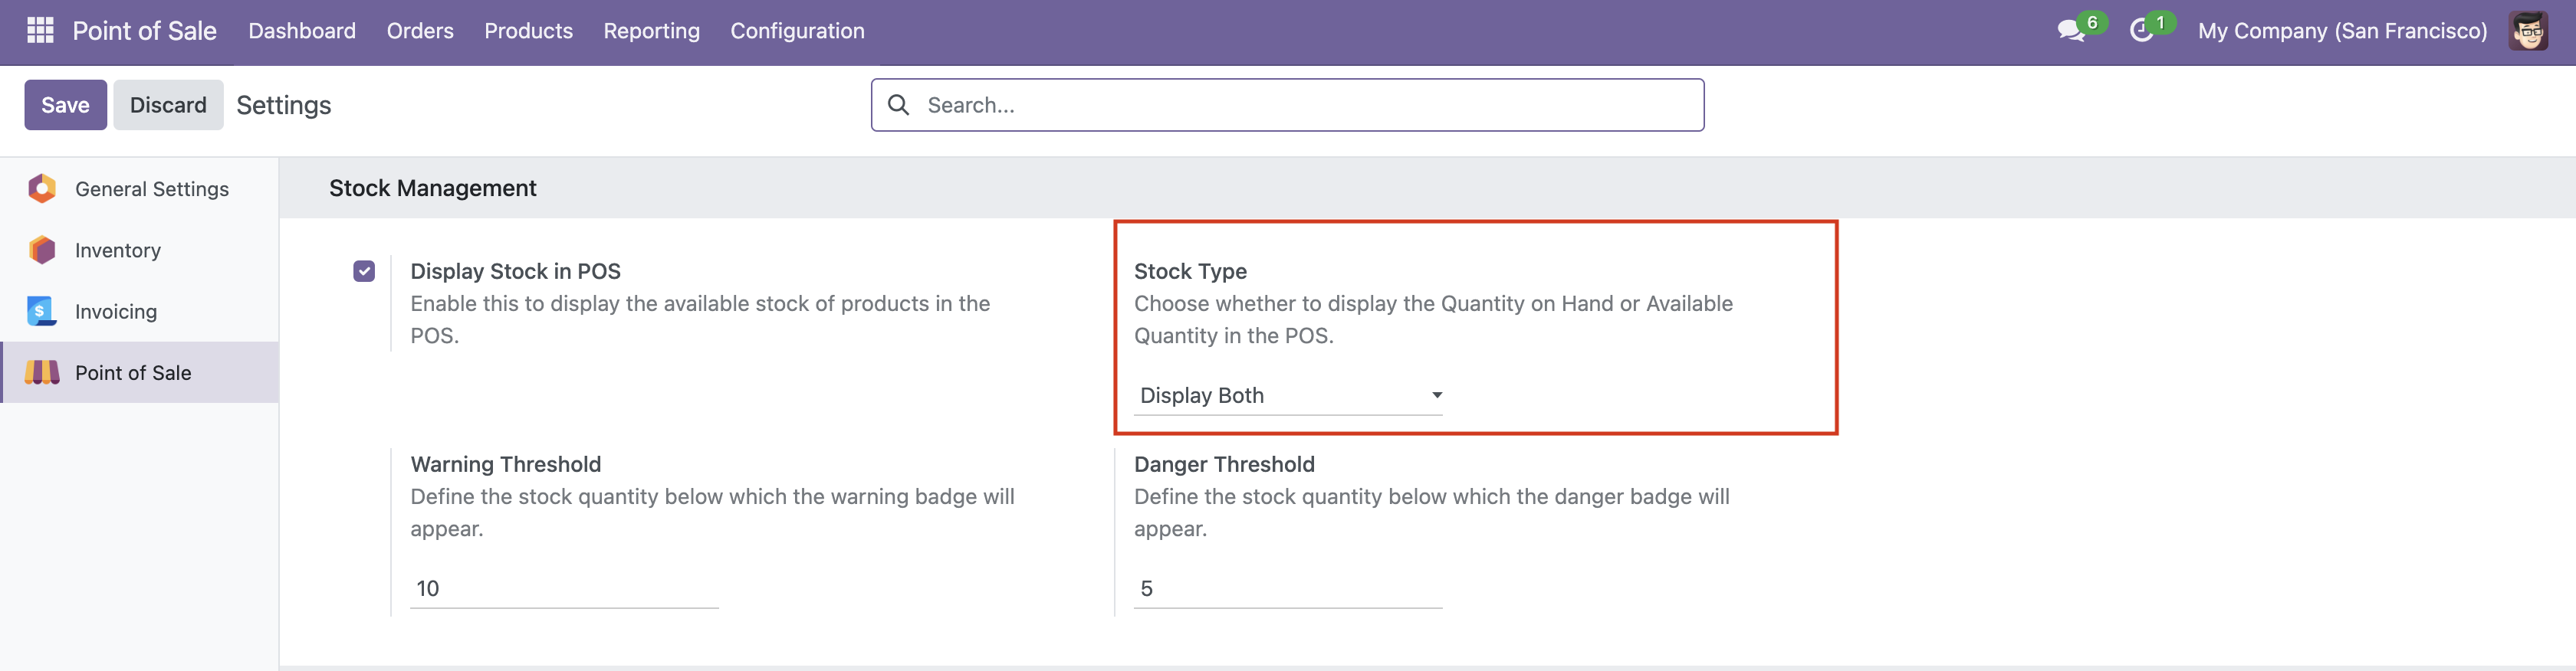Viewport: 2576px width, 671px height.
Task: Click the Stock Type dropdown arrow
Action: 1437,394
